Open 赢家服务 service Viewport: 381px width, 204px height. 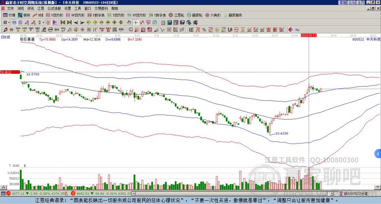pyautogui.click(x=233, y=15)
